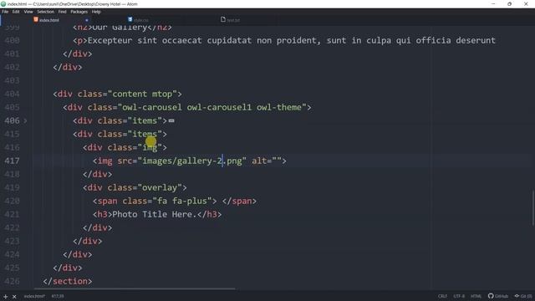
Task: Click the text "owl-carousel1" on line 405
Action: tap(219, 107)
